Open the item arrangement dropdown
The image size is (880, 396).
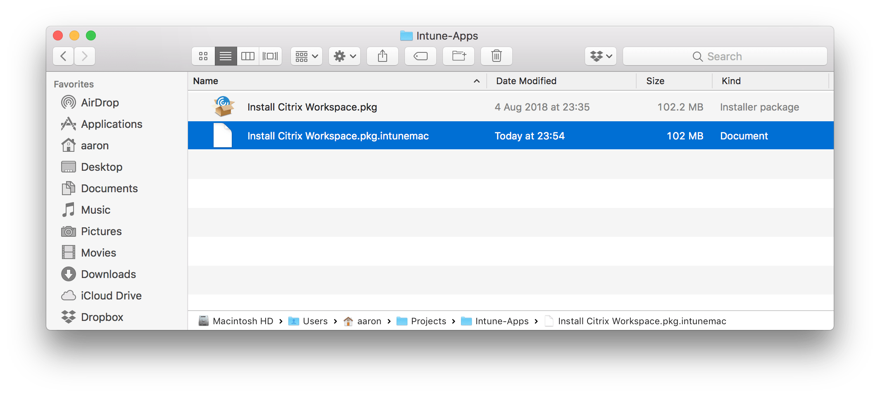click(x=306, y=56)
